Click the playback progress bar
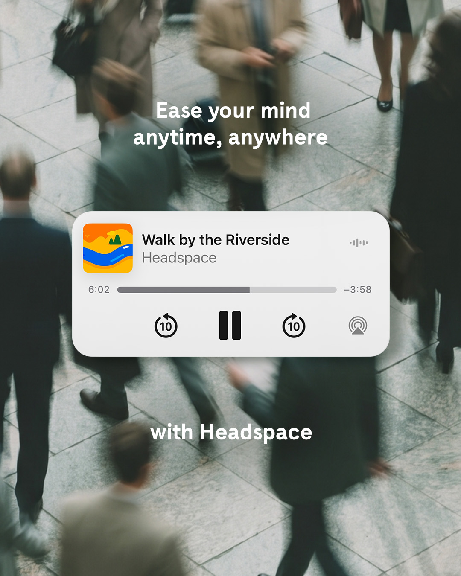Viewport: 461px width, 576px height. tap(227, 290)
